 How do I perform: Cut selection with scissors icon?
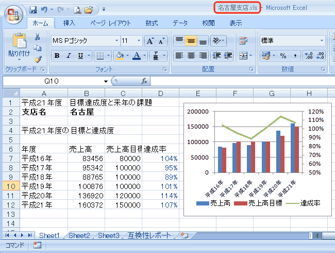(x=38, y=37)
